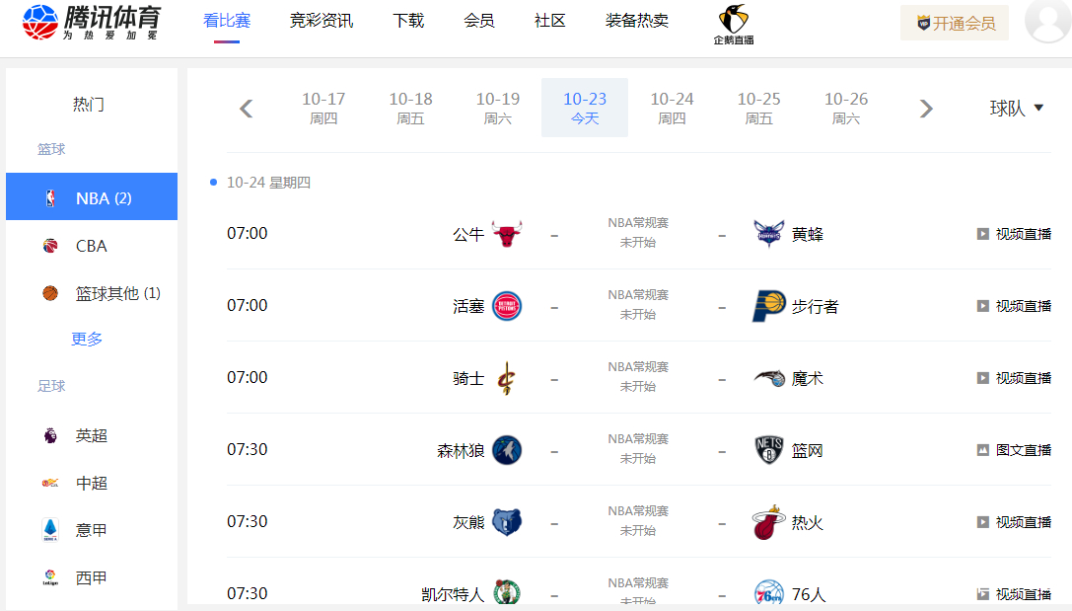Open the 下载 menu item

coord(409,21)
